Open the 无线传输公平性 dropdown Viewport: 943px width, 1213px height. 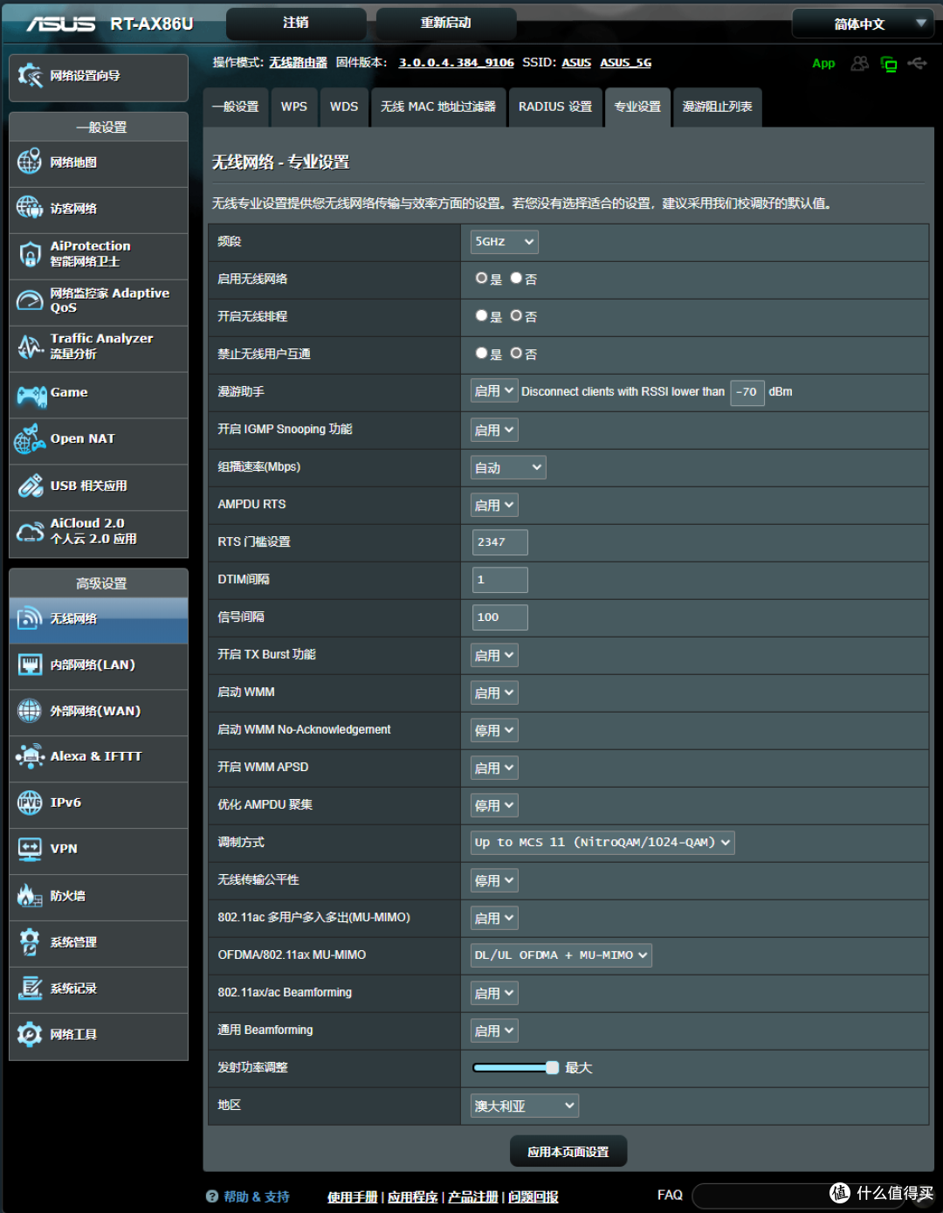pyautogui.click(x=494, y=880)
